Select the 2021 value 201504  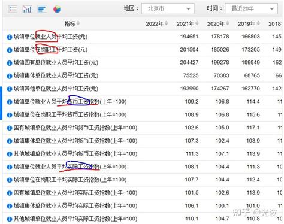click(x=189, y=50)
